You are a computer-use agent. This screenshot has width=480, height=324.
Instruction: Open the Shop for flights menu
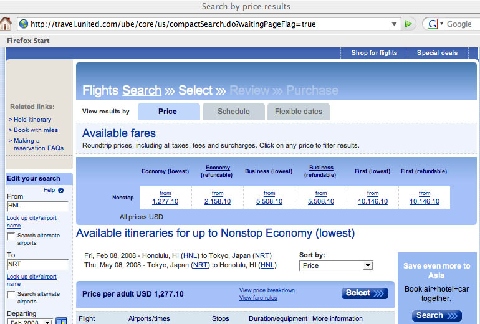[x=374, y=53]
